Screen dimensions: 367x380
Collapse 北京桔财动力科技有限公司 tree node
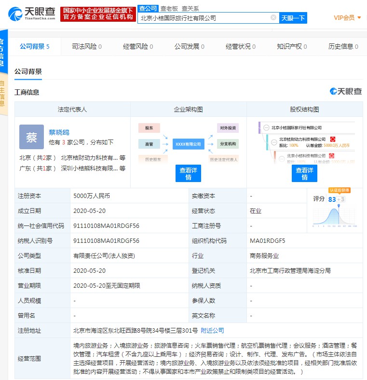pyautogui.click(x=274, y=142)
